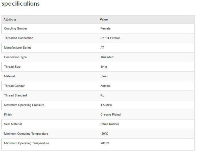Viewport: 202px width, 153px height.
Task: Click the Manufacturer Series row label
Action: (x=18, y=48)
